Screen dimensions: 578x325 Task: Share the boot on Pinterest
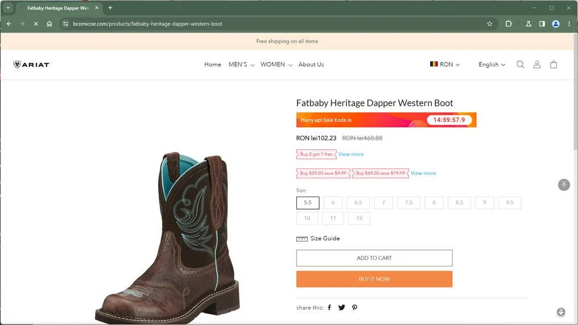(354, 307)
